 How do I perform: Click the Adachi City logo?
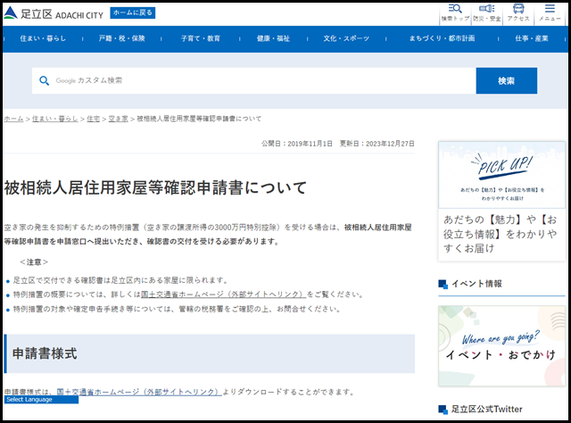click(54, 13)
